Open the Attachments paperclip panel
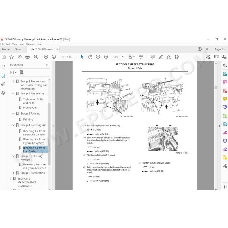Image resolution: width=228 pixels, height=228 pixels. pyautogui.click(x=3, y=84)
